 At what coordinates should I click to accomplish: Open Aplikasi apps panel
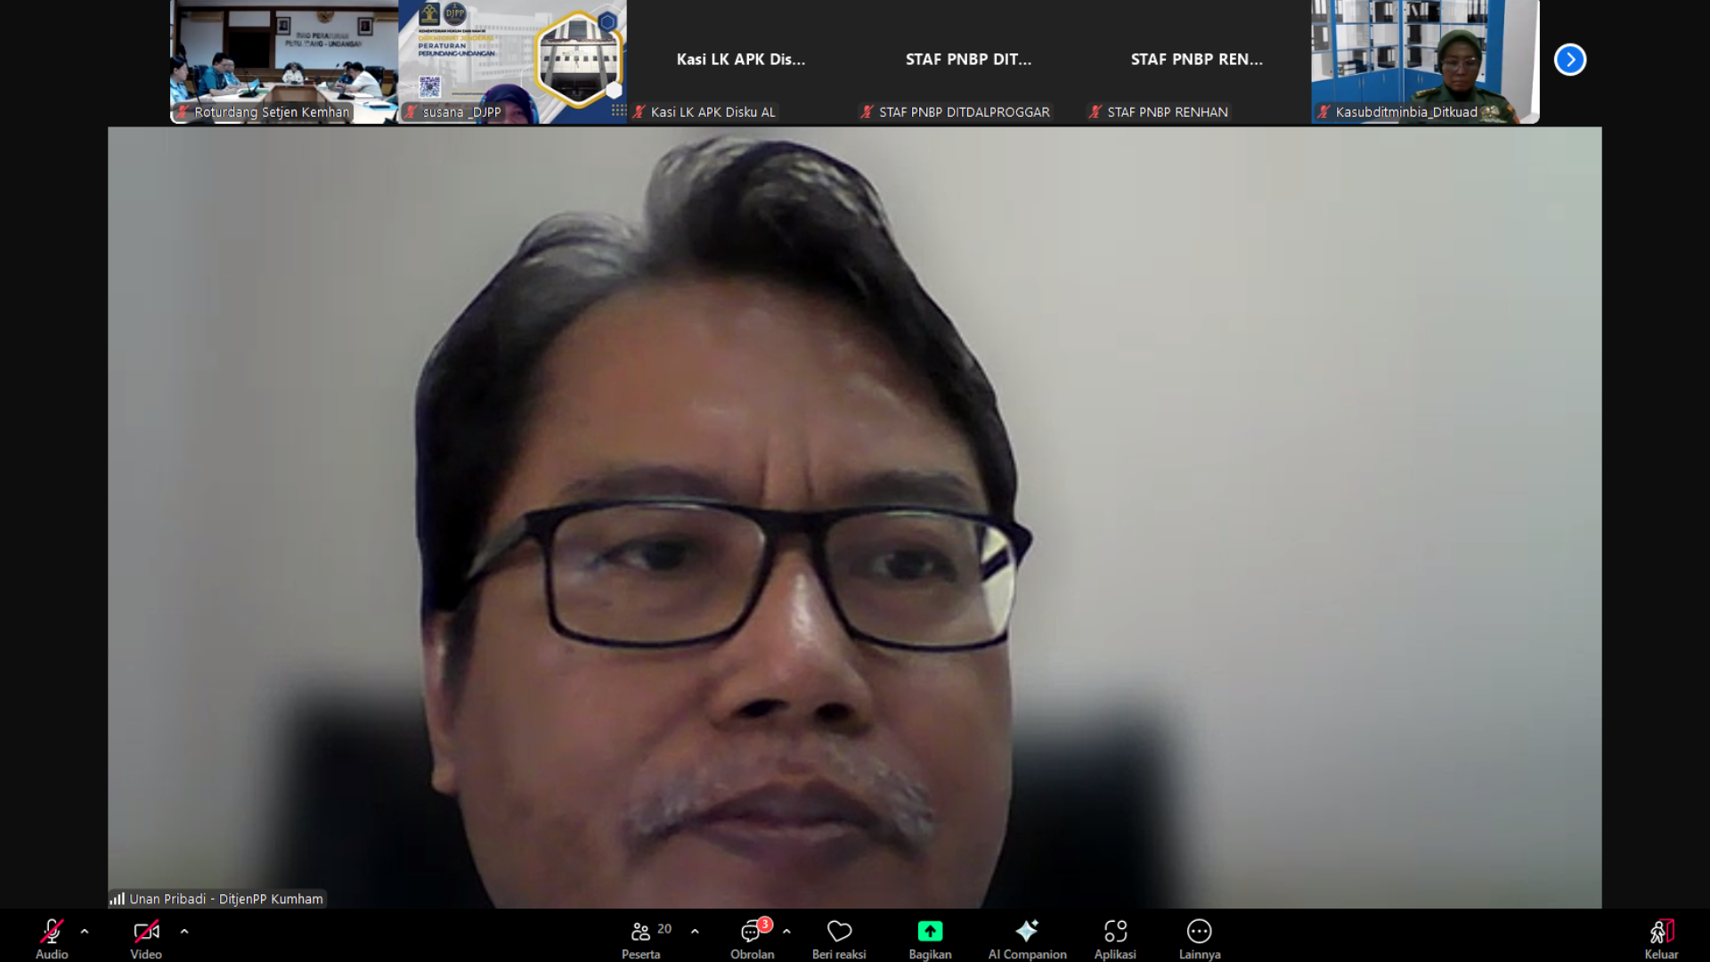tap(1115, 939)
